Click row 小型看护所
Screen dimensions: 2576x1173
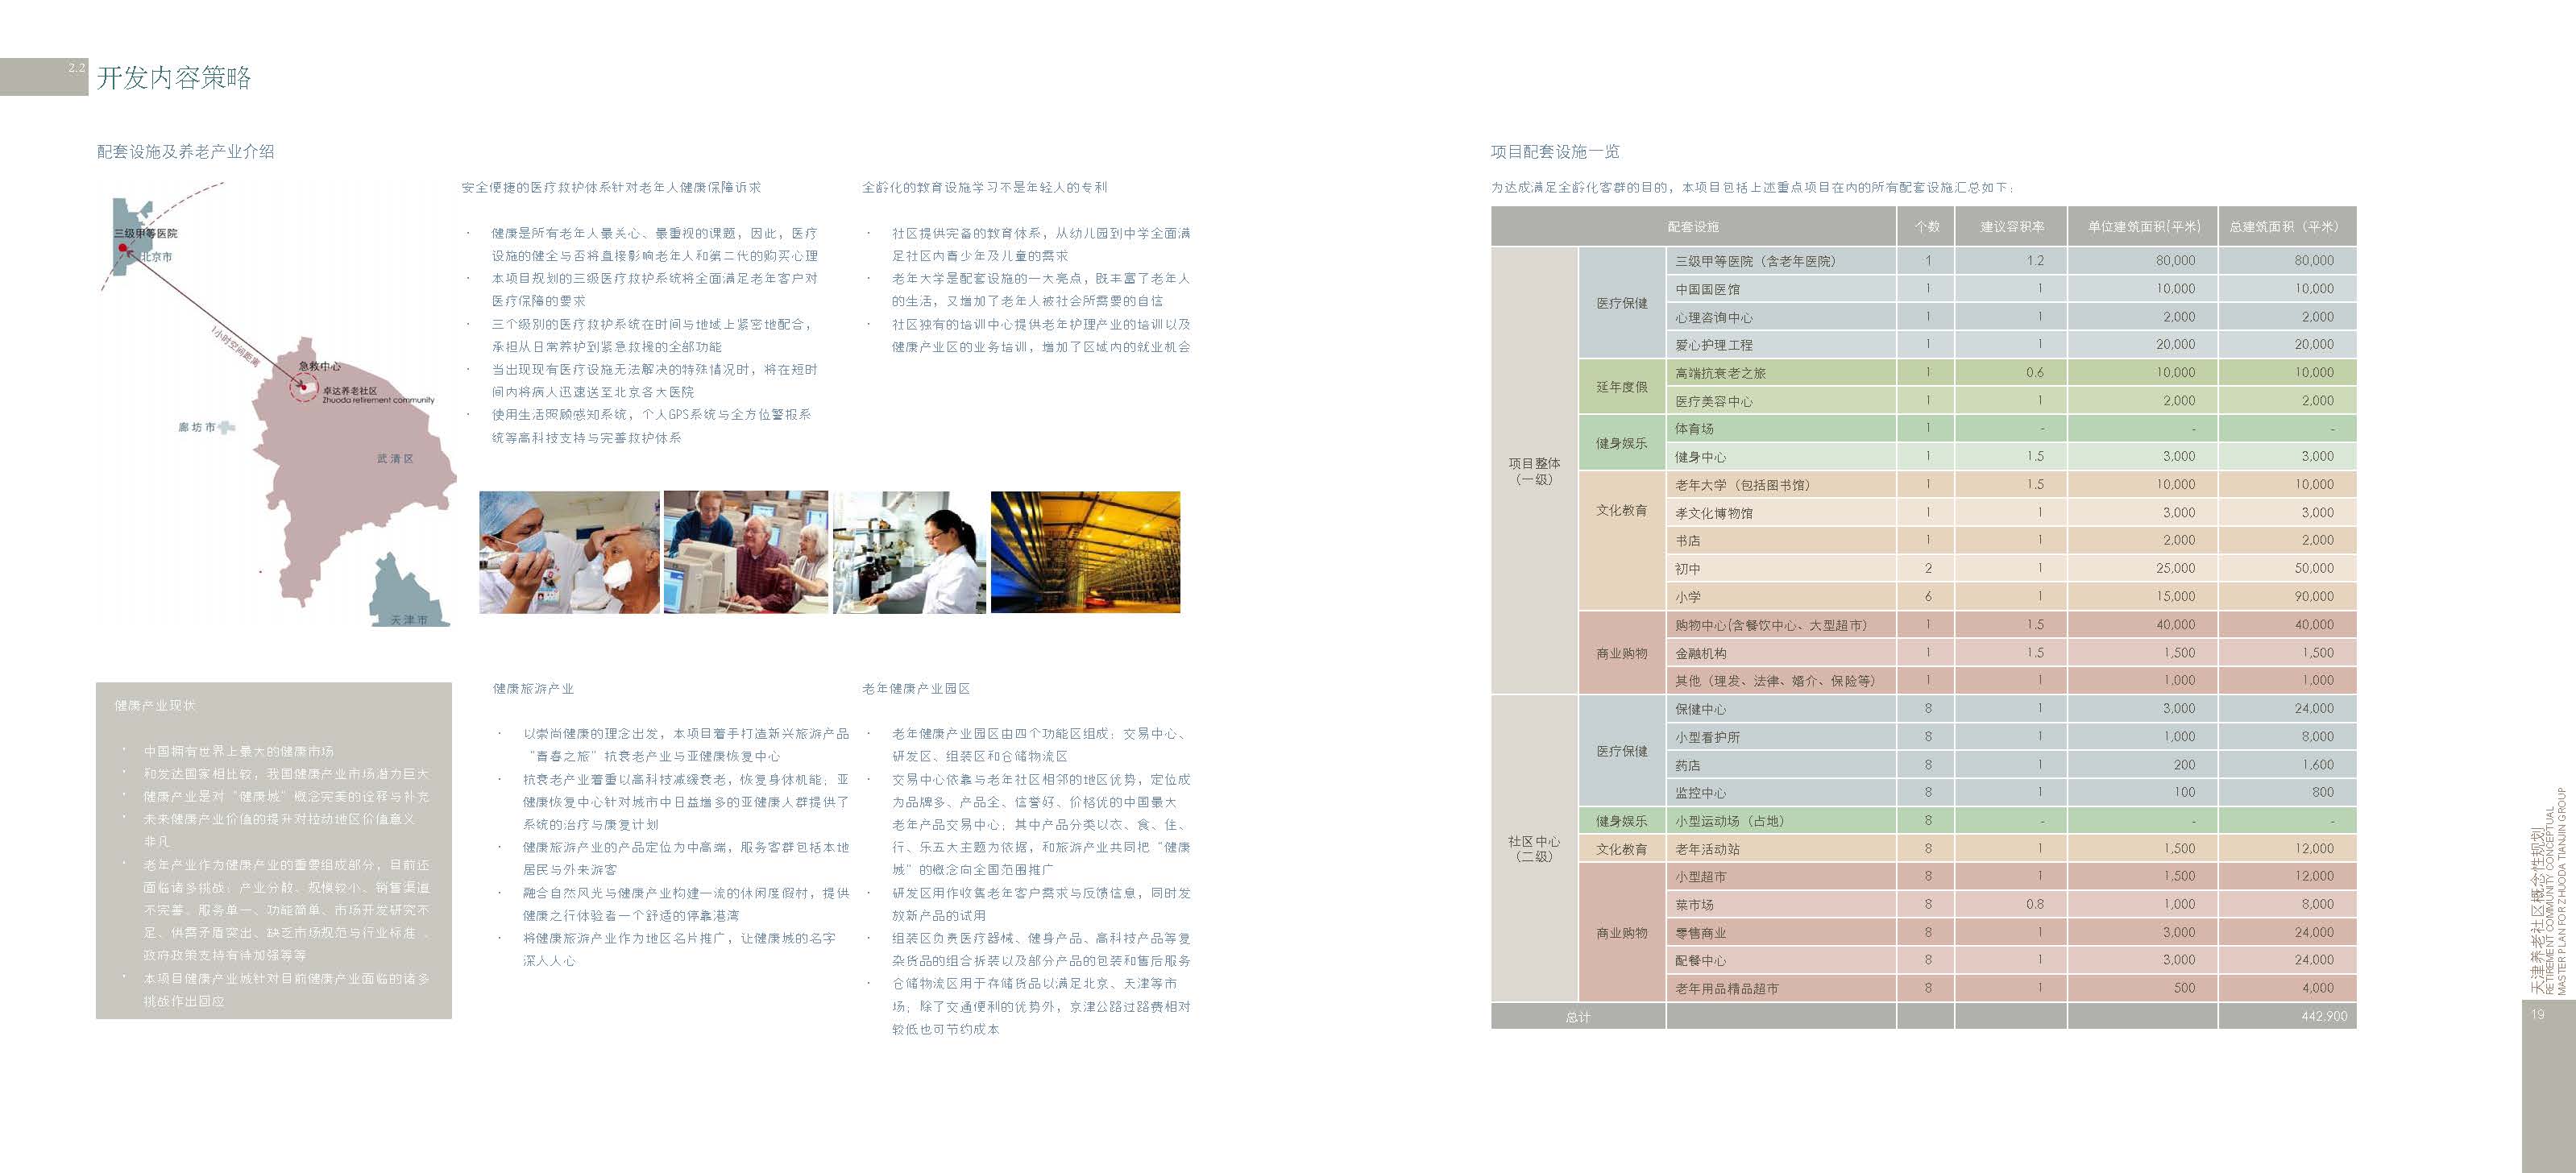coord(2011,737)
